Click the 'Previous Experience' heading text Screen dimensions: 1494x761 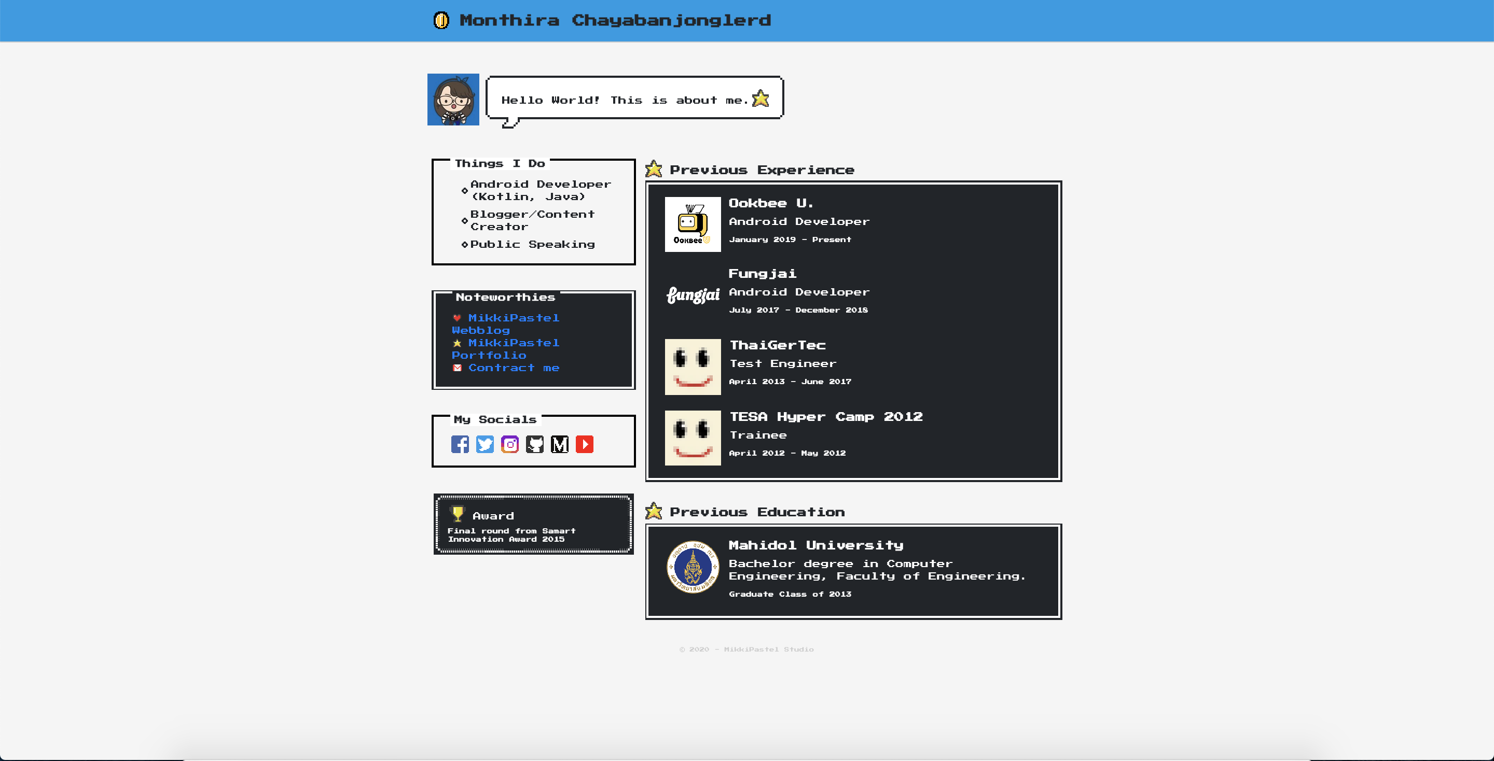coord(762,170)
